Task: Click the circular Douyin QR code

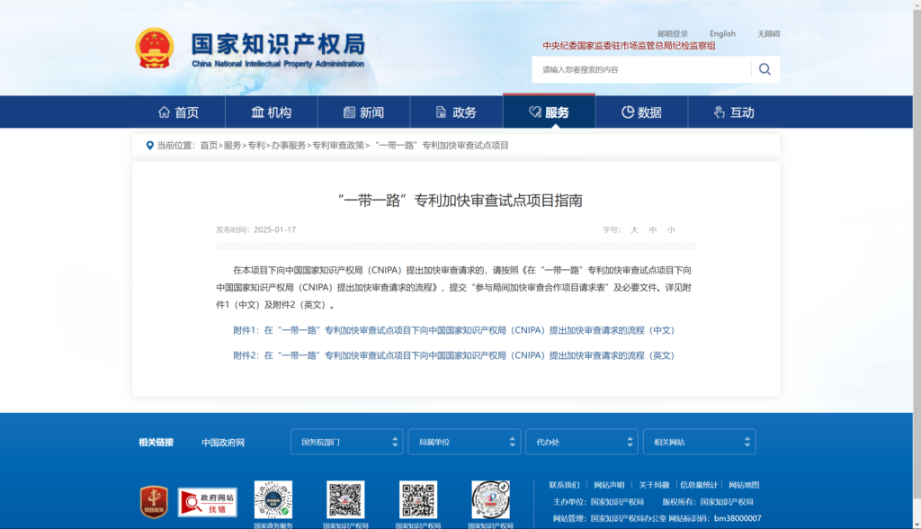Action: [x=490, y=499]
